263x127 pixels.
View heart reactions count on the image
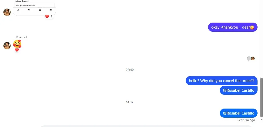[x=49, y=16]
